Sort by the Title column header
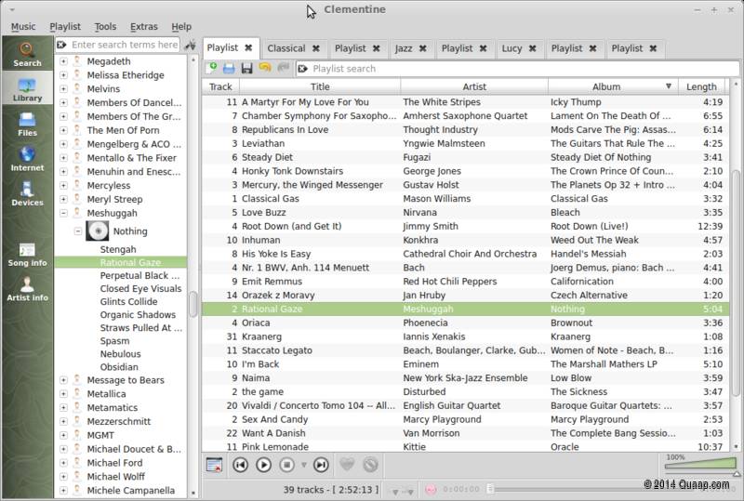The image size is (744, 501). coord(320,86)
